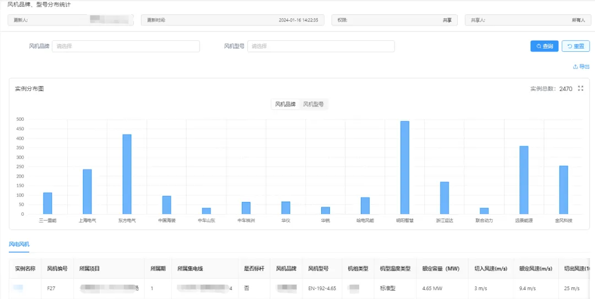Click the 更新人 field
The width and height of the screenshot is (595, 299).
click(71, 20)
